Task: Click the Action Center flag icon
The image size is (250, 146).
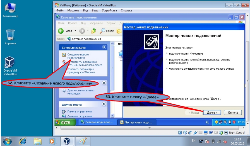Action: (x=207, y=141)
